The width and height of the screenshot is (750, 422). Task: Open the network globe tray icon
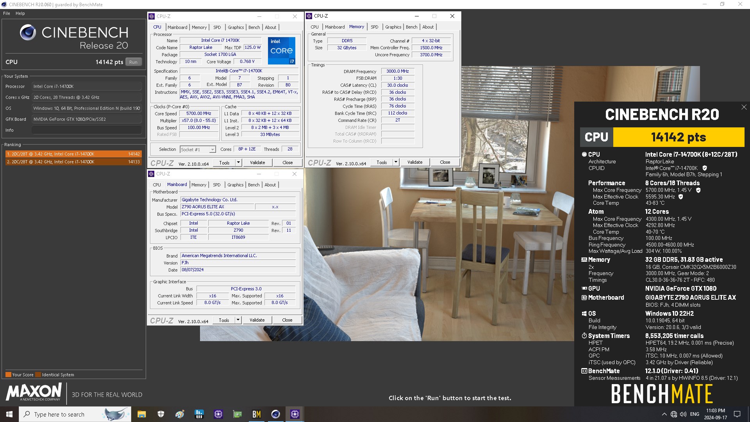pos(674,414)
